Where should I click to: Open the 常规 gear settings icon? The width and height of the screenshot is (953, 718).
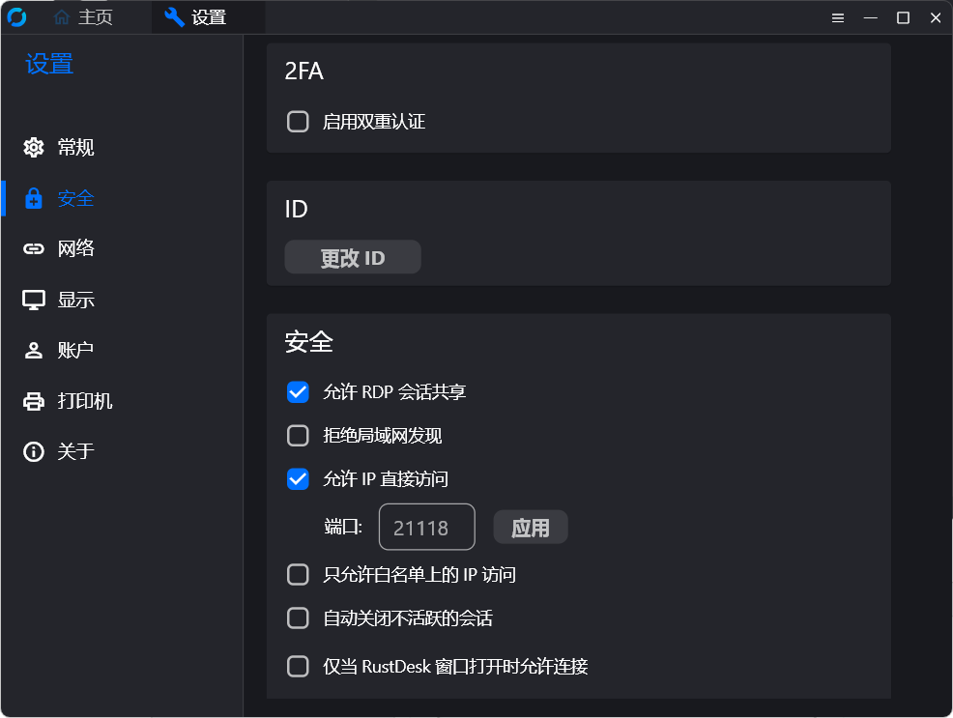[x=34, y=148]
